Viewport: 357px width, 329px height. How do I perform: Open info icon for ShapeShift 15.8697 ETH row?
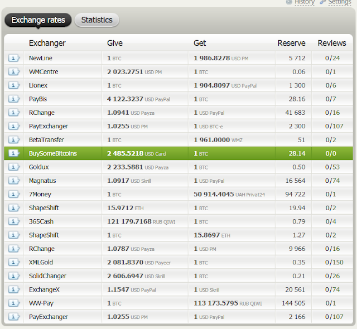click(x=14, y=235)
